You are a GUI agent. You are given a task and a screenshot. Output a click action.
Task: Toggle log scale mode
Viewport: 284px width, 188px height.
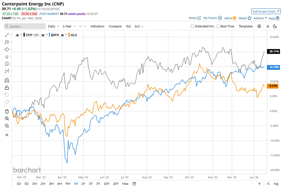point(276,184)
